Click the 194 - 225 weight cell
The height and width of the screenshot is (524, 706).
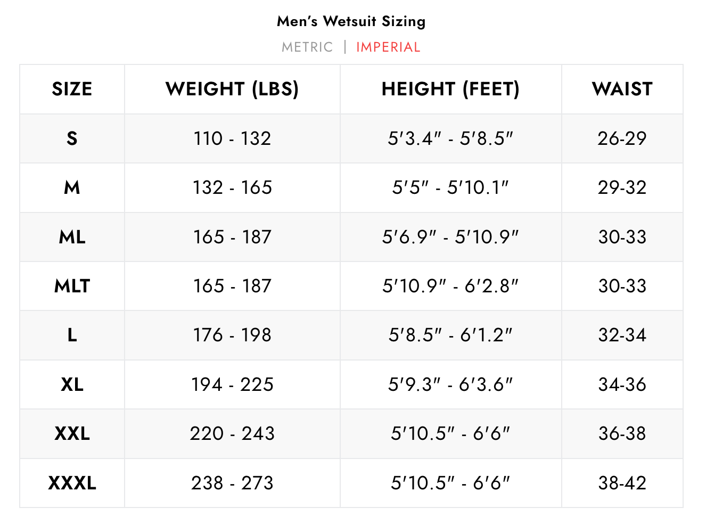pos(232,384)
